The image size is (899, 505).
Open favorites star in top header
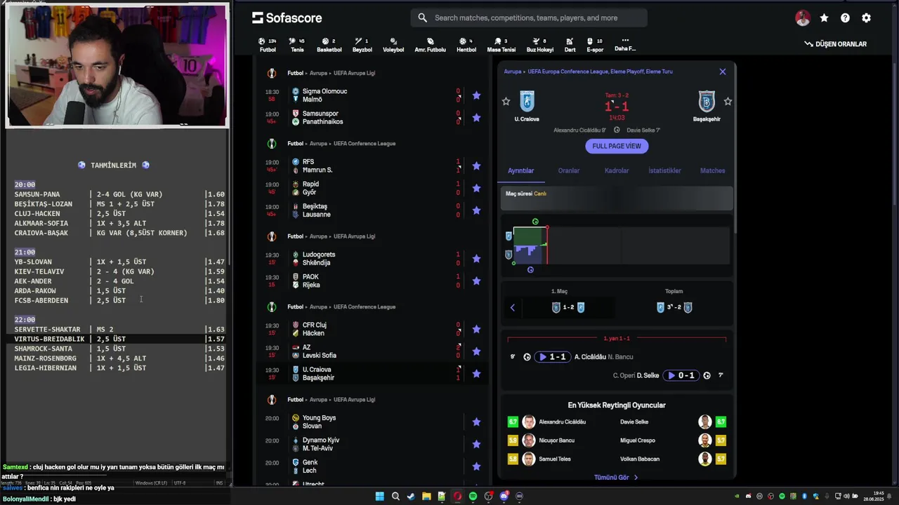pos(824,18)
